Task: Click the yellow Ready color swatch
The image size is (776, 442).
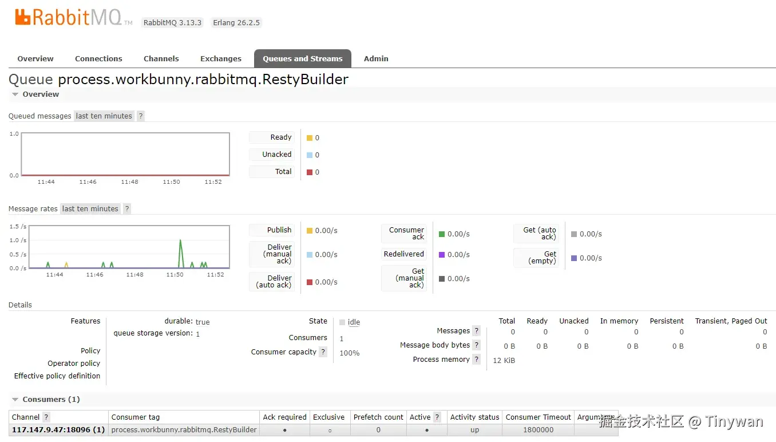Action: pyautogui.click(x=310, y=138)
